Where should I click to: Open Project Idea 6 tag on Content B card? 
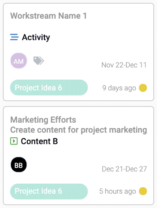click(x=49, y=191)
